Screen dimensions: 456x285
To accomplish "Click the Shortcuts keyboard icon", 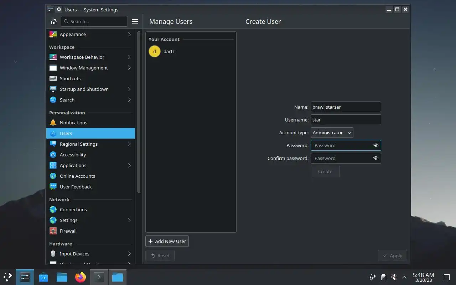I will pos(53,78).
